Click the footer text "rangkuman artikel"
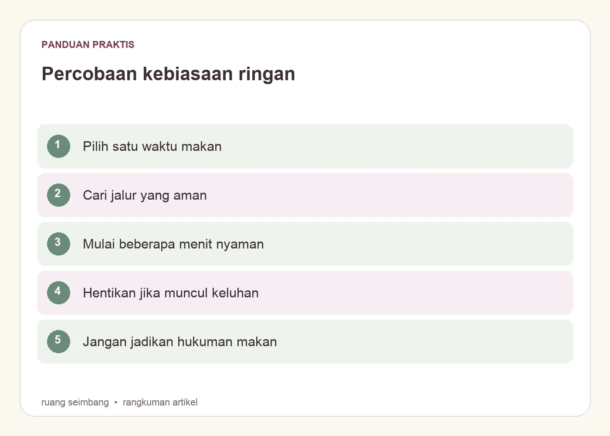 tap(160, 402)
